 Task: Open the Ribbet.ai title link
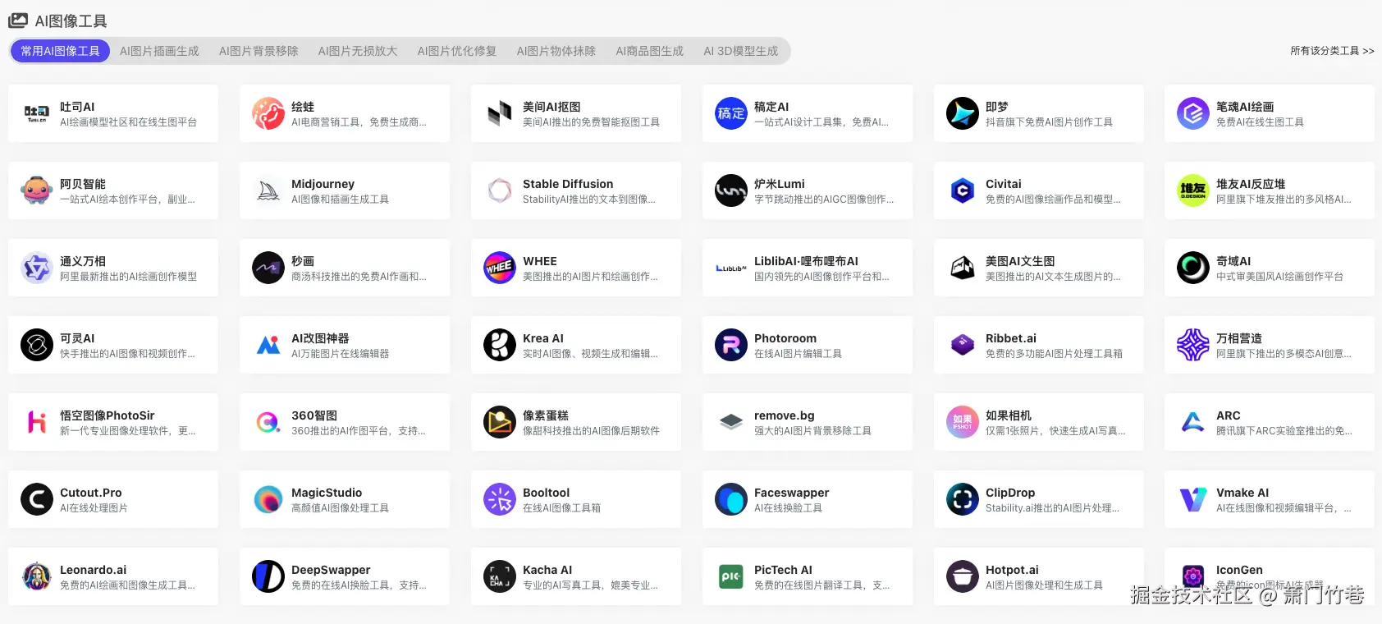coord(1011,338)
